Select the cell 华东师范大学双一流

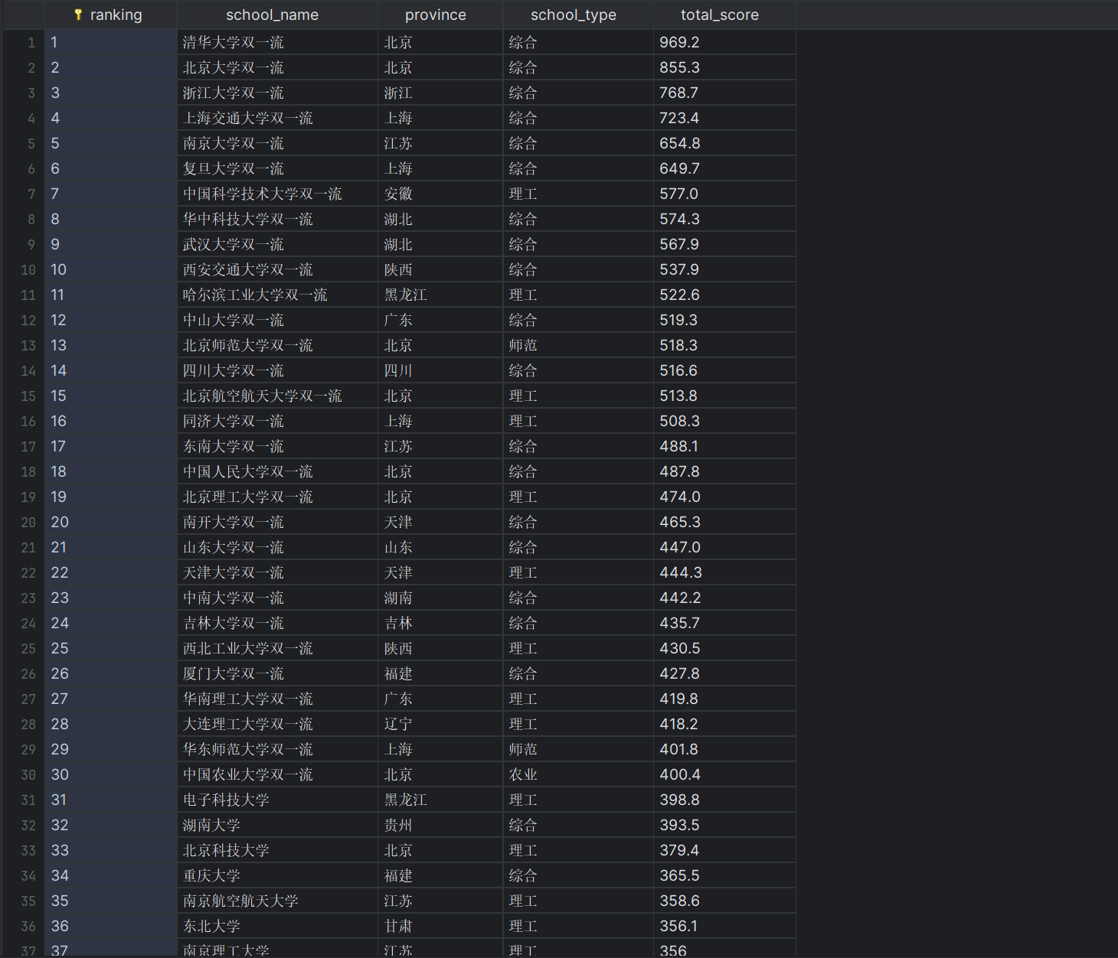pos(277,749)
